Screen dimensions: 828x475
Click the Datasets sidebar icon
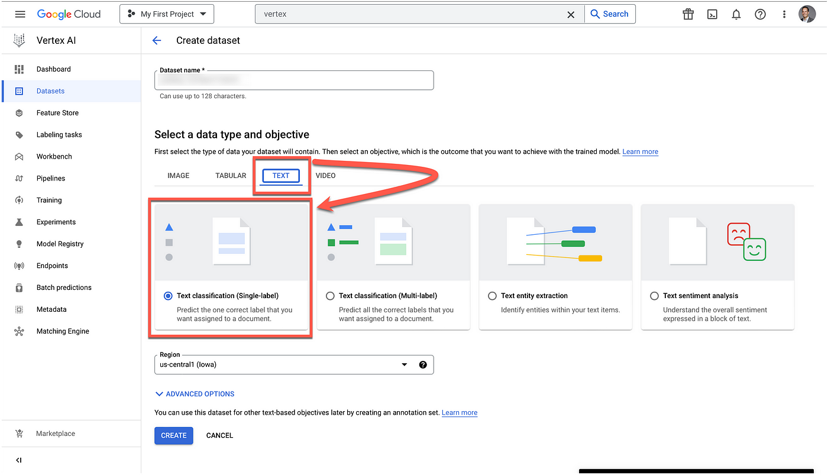pos(19,91)
